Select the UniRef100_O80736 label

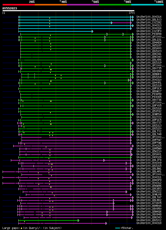click(x=149, y=100)
